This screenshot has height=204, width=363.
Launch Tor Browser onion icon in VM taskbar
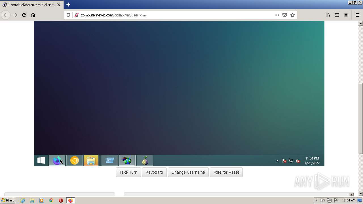[x=145, y=160]
